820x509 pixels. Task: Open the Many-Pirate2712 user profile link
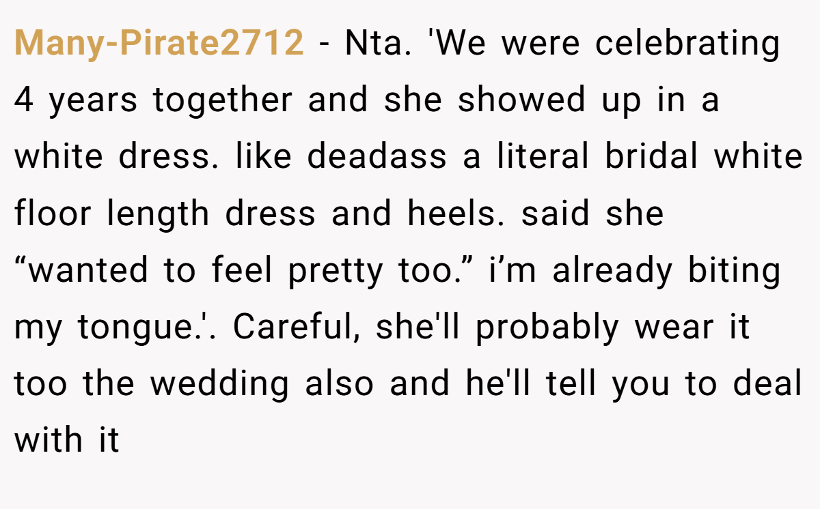[159, 44]
